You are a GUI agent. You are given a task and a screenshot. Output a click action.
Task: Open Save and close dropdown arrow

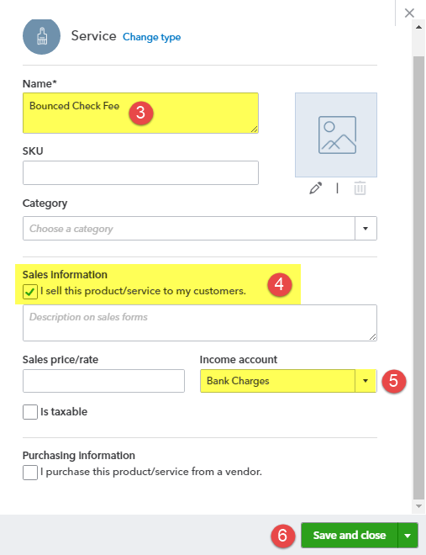click(408, 535)
